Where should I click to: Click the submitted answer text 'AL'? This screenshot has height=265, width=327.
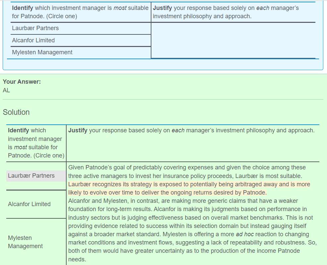7,90
